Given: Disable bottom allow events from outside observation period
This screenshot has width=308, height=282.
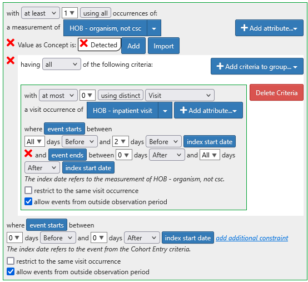Looking at the screenshot, I should coord(11,272).
